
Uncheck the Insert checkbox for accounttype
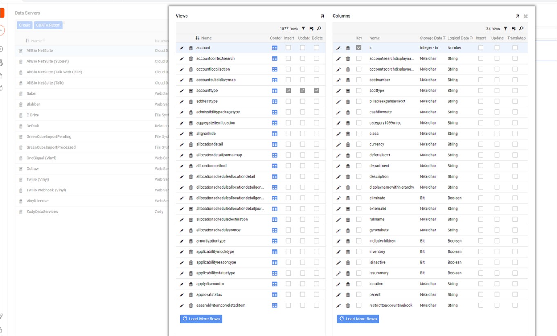pyautogui.click(x=288, y=91)
